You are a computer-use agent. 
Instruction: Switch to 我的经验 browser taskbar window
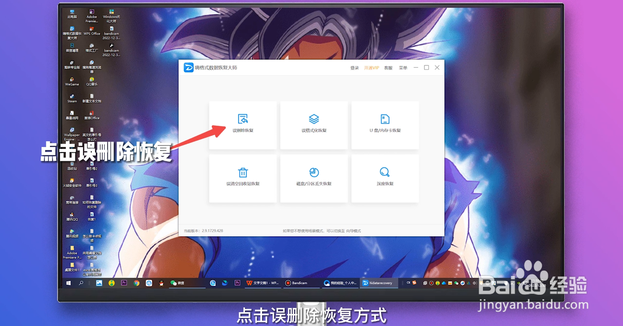pos(340,283)
